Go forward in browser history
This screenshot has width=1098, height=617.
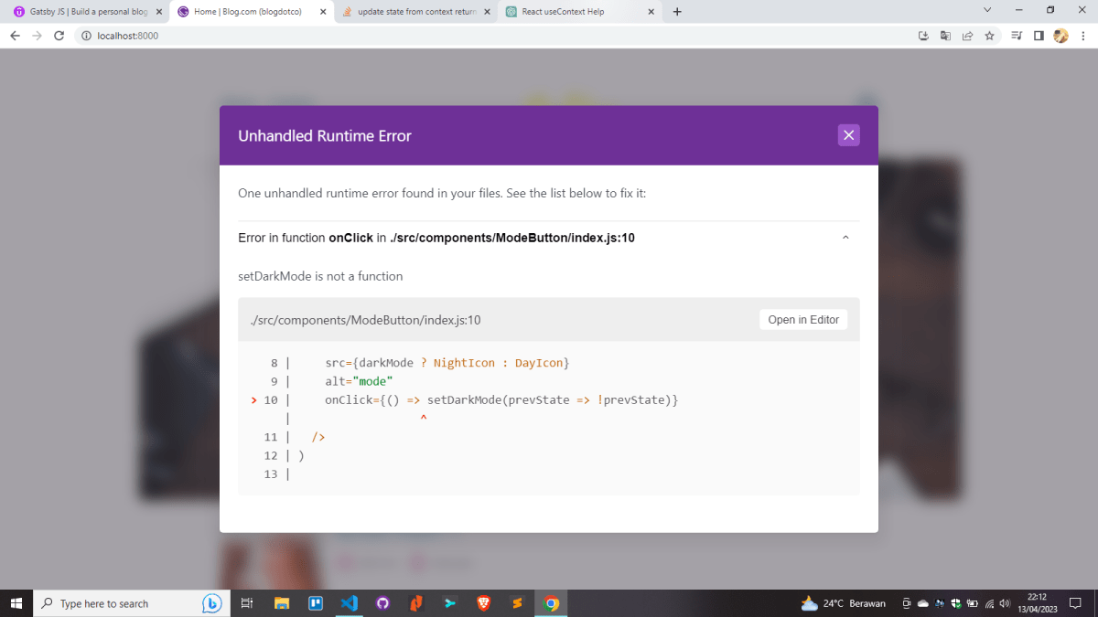point(37,36)
